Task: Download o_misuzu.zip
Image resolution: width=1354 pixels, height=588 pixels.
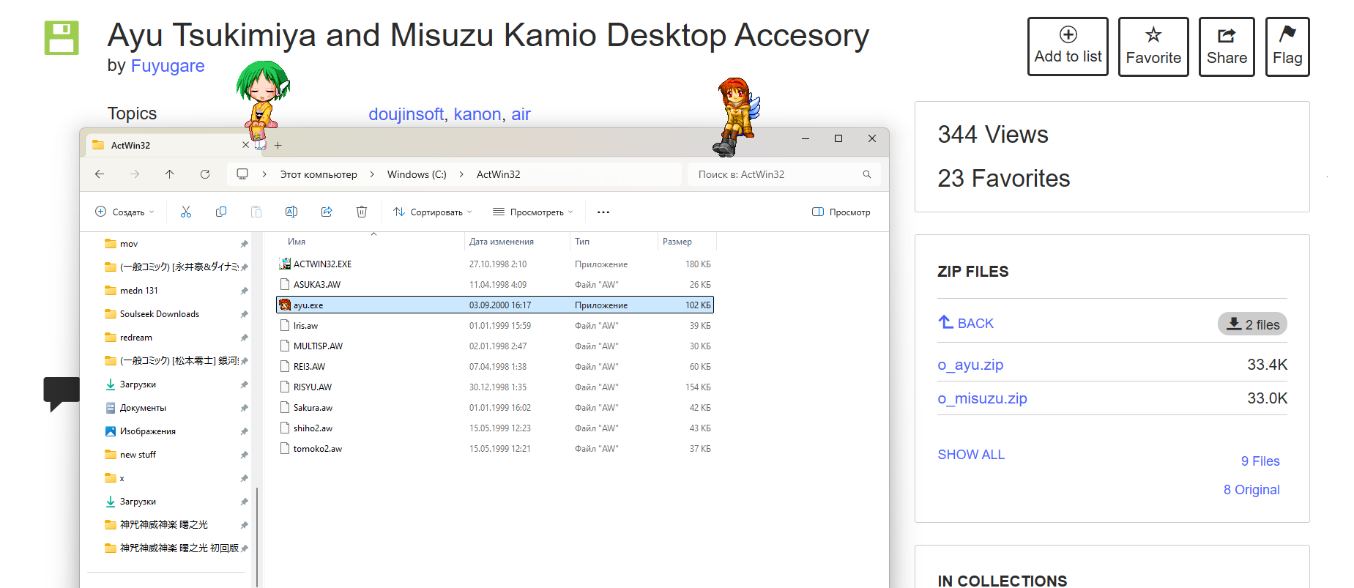Action: click(982, 398)
